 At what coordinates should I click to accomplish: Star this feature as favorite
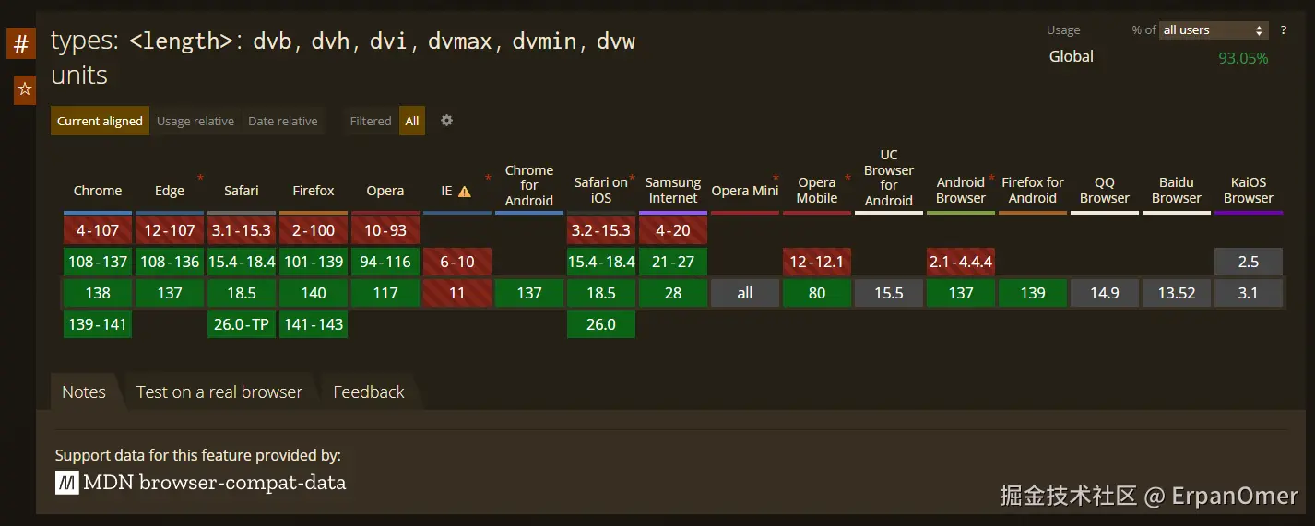click(x=25, y=89)
